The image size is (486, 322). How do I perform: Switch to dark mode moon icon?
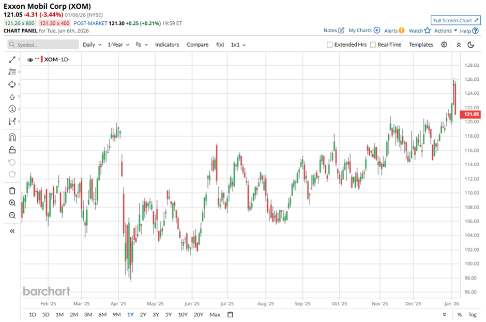coord(471,45)
